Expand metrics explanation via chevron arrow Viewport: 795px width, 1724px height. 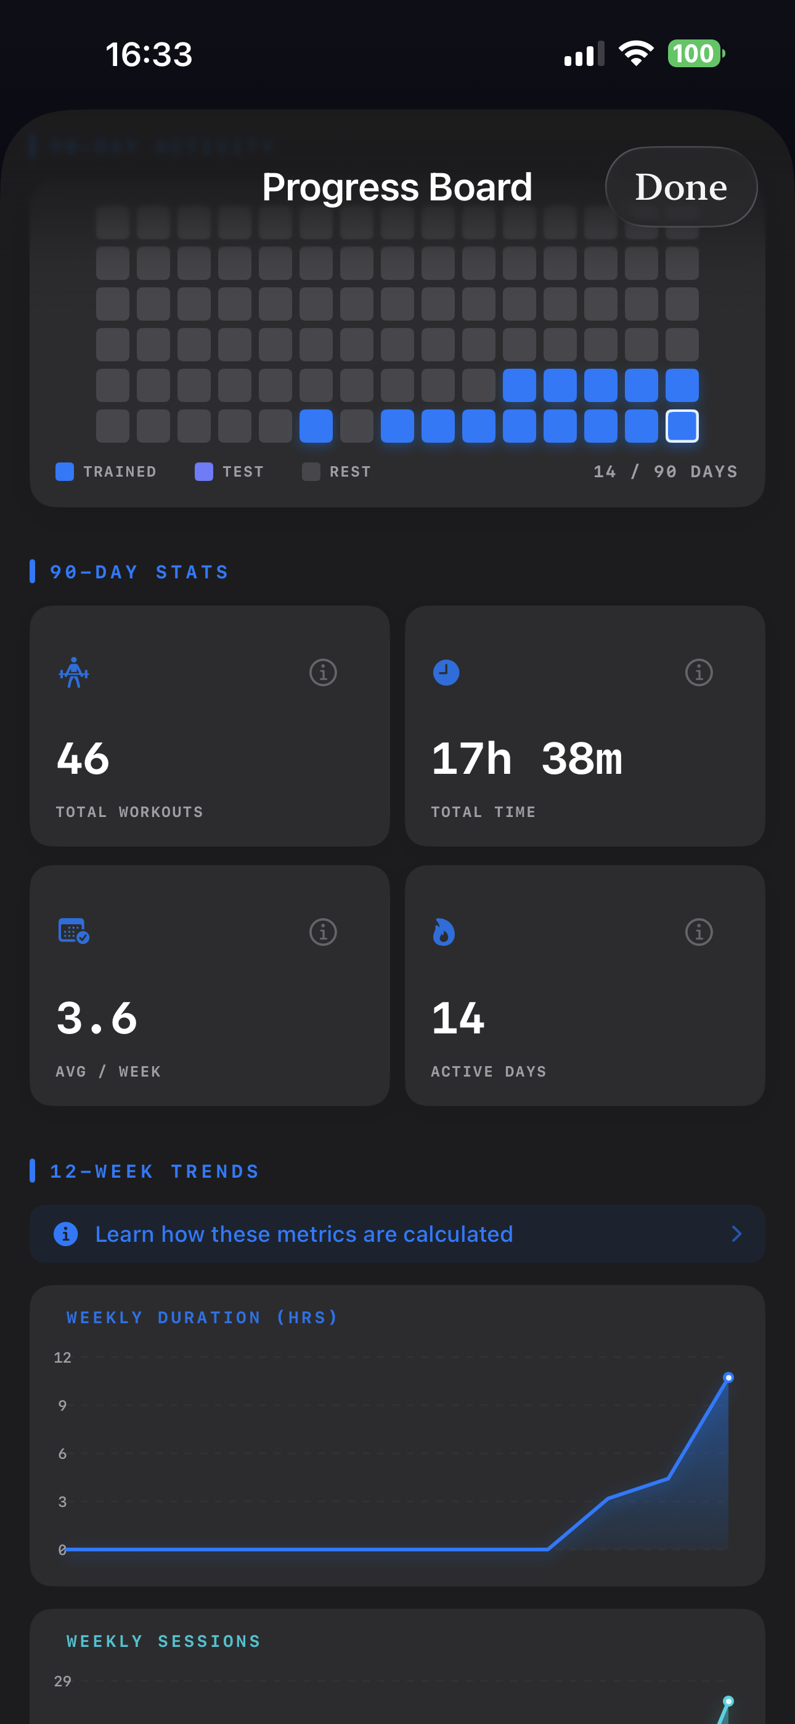736,1233
